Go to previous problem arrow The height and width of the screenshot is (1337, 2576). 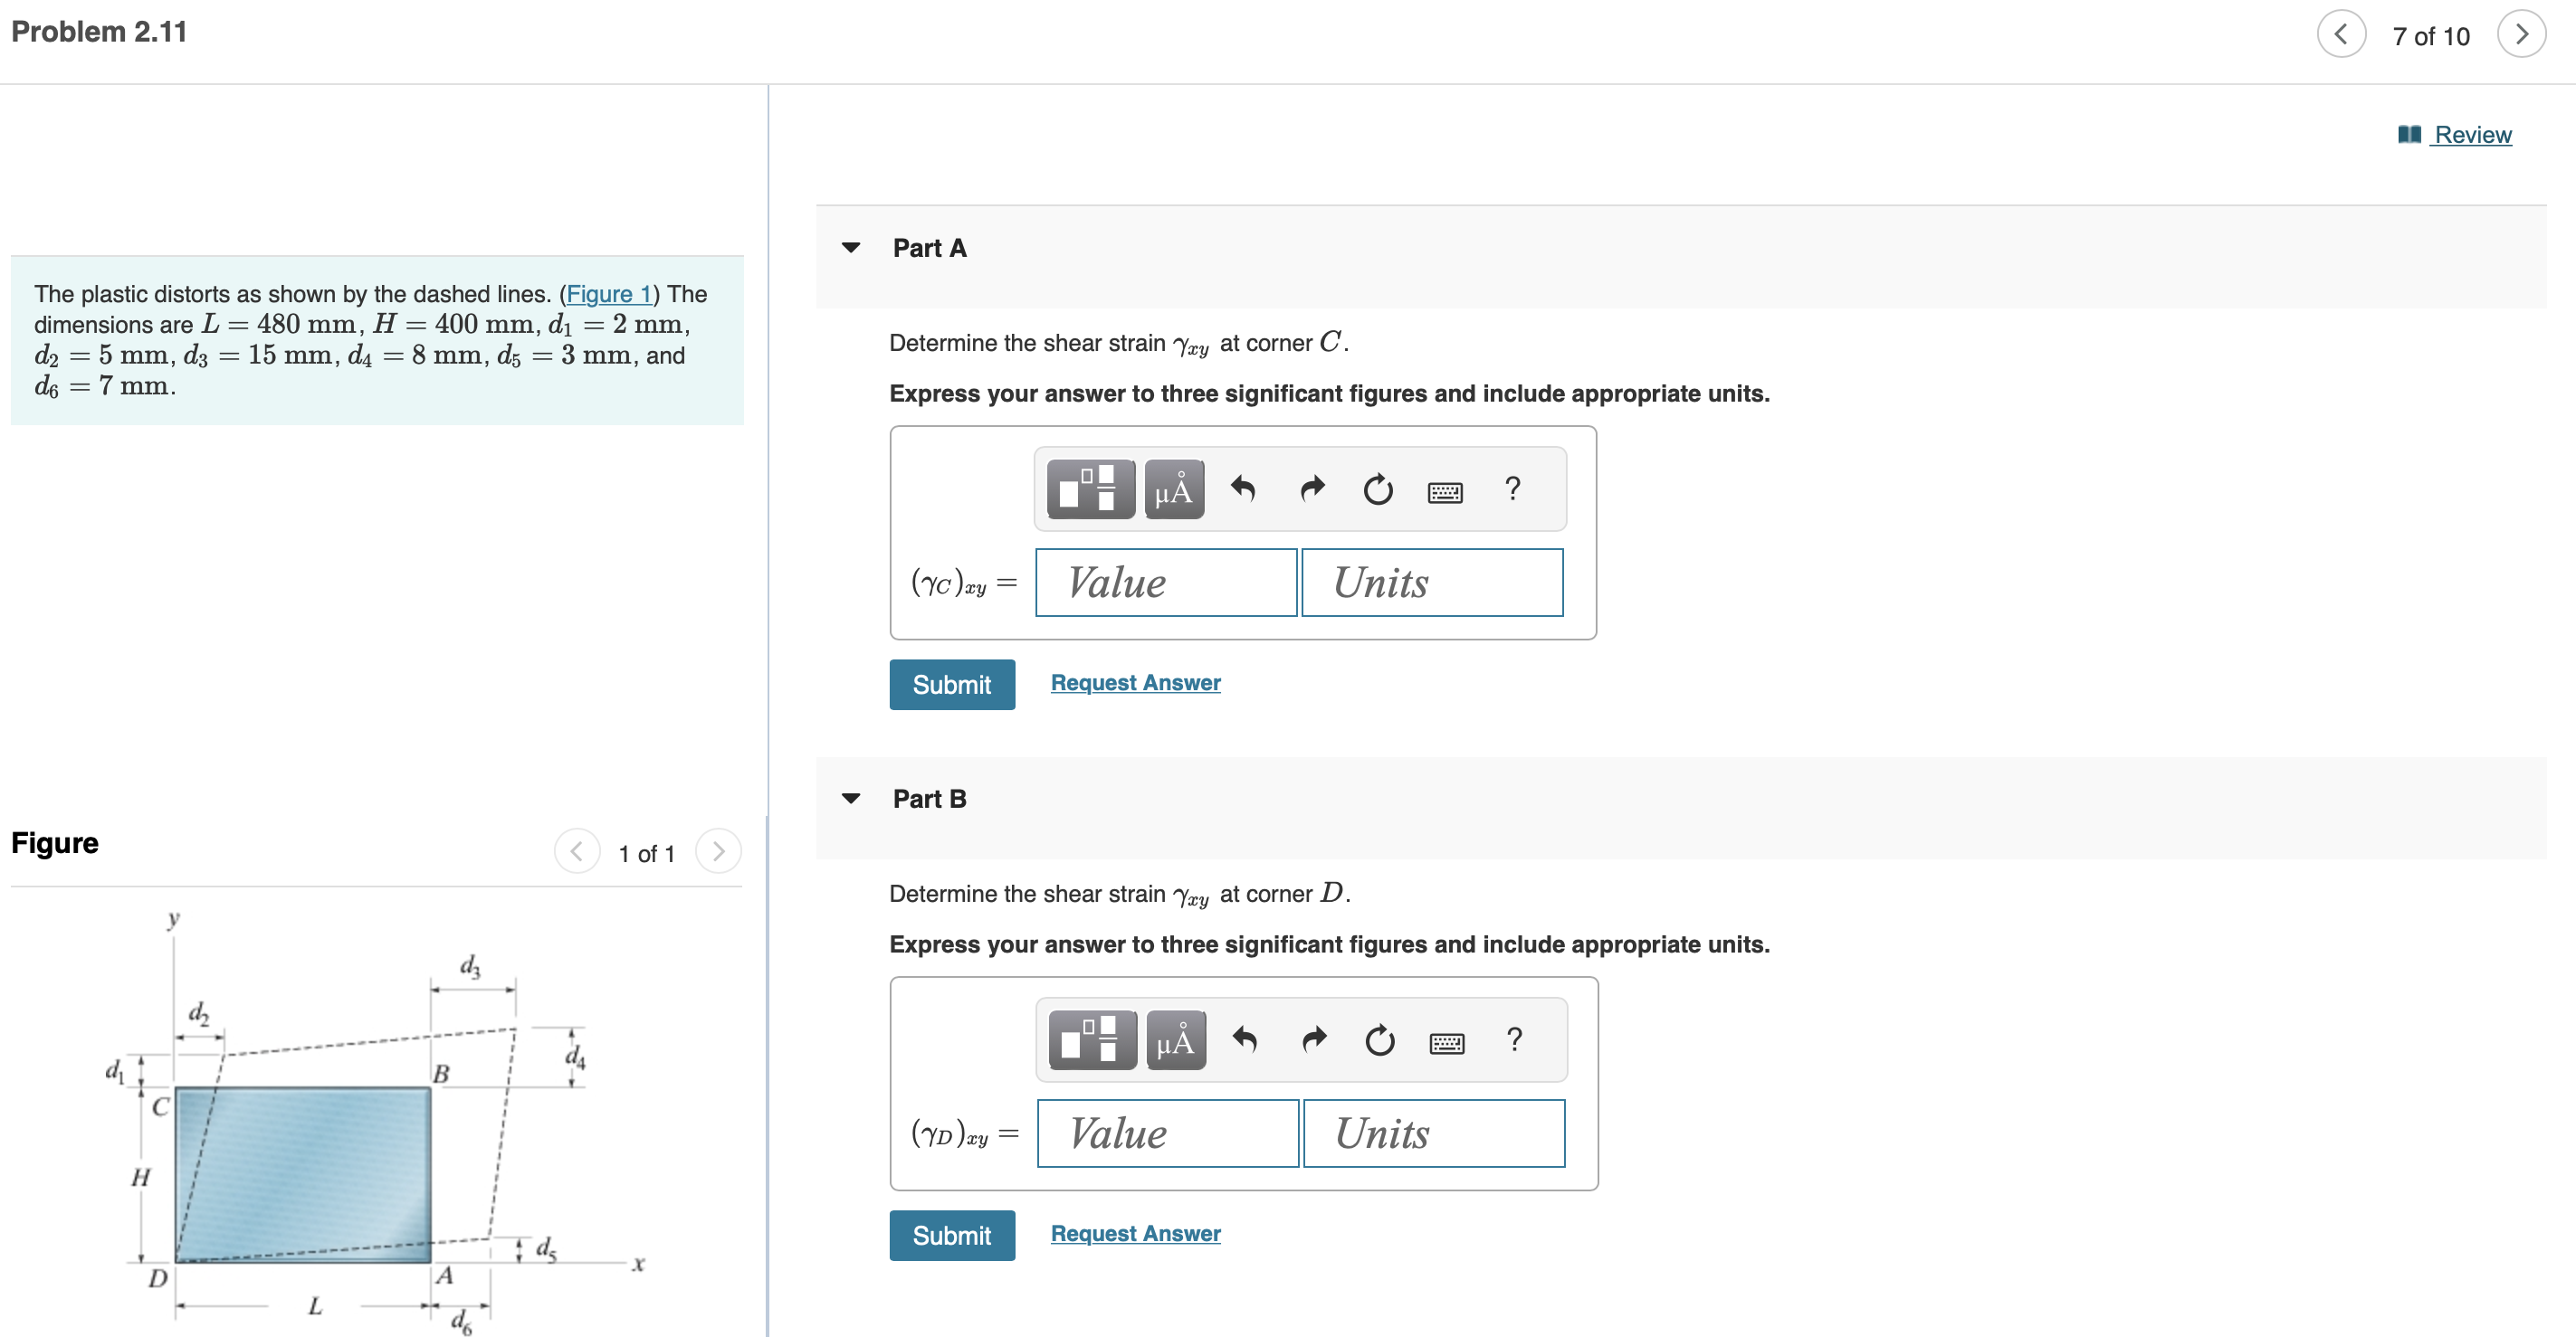(x=2341, y=35)
